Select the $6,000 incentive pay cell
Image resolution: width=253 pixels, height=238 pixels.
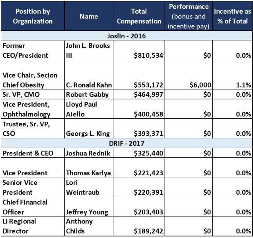pos(189,75)
